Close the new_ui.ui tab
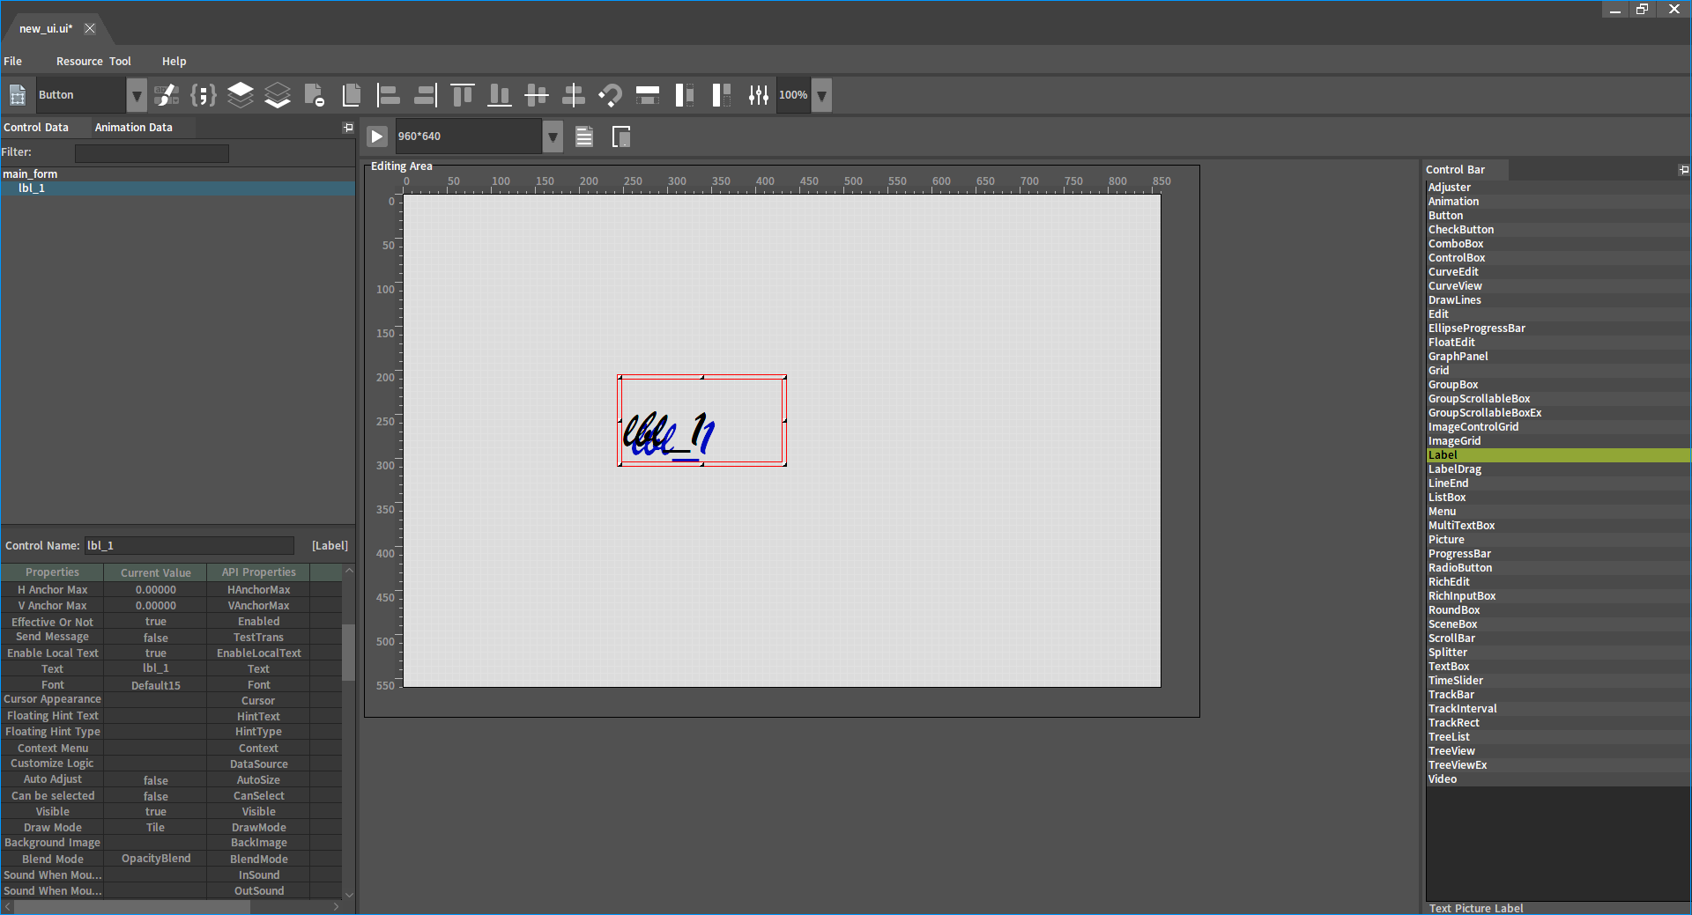 coord(90,28)
